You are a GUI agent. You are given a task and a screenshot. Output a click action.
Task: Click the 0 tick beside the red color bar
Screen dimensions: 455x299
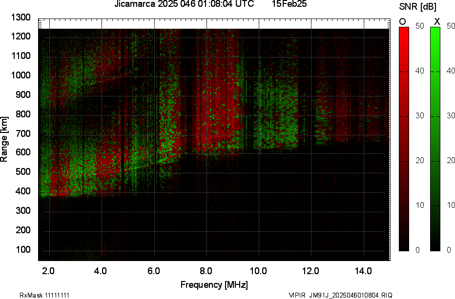pos(417,250)
